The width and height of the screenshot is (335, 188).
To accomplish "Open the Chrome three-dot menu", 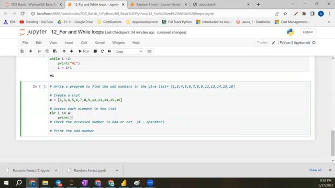I will click(x=329, y=14).
